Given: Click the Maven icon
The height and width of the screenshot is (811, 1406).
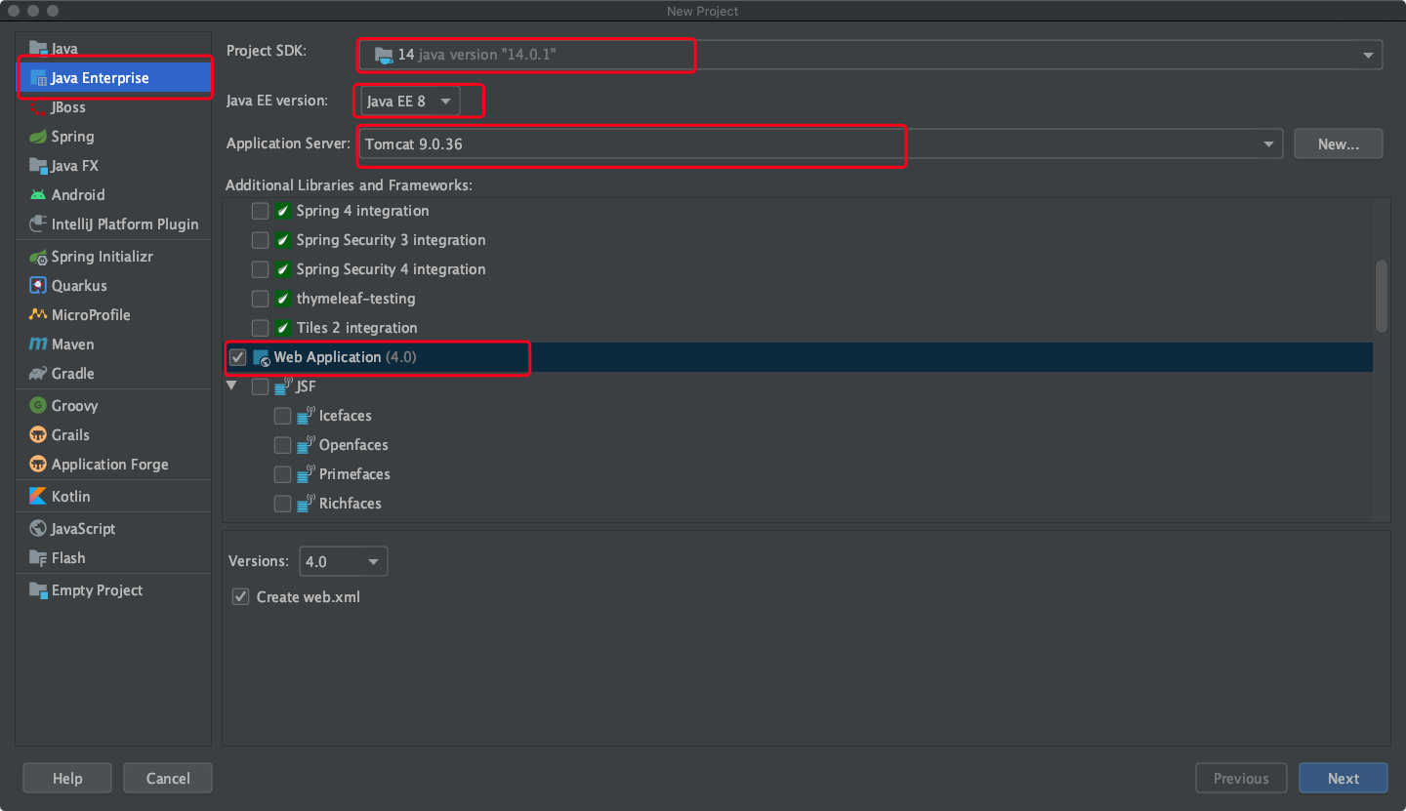Looking at the screenshot, I should [38, 345].
